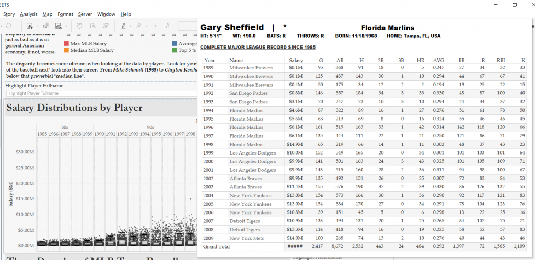The image size is (535, 260).
Task: Open the Server menu
Action: (x=85, y=14)
